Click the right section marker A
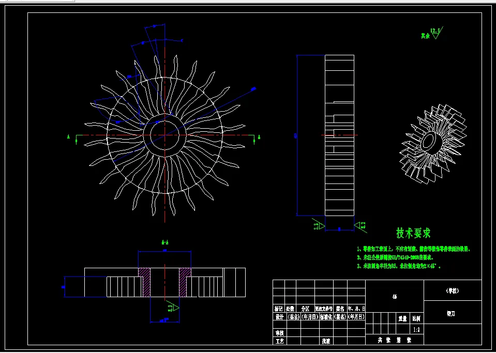This screenshot has height=353, width=496. 259,137
